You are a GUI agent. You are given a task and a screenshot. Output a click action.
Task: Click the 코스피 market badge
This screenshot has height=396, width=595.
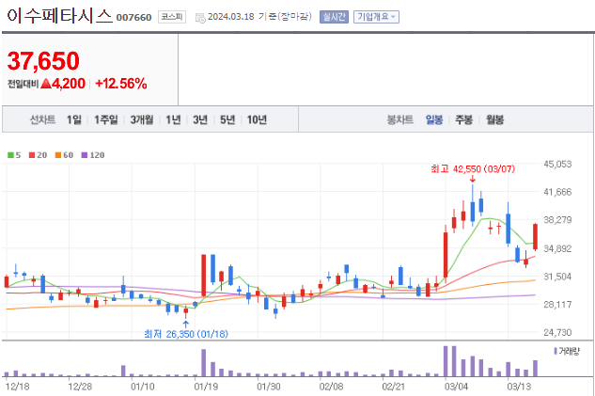click(x=172, y=17)
